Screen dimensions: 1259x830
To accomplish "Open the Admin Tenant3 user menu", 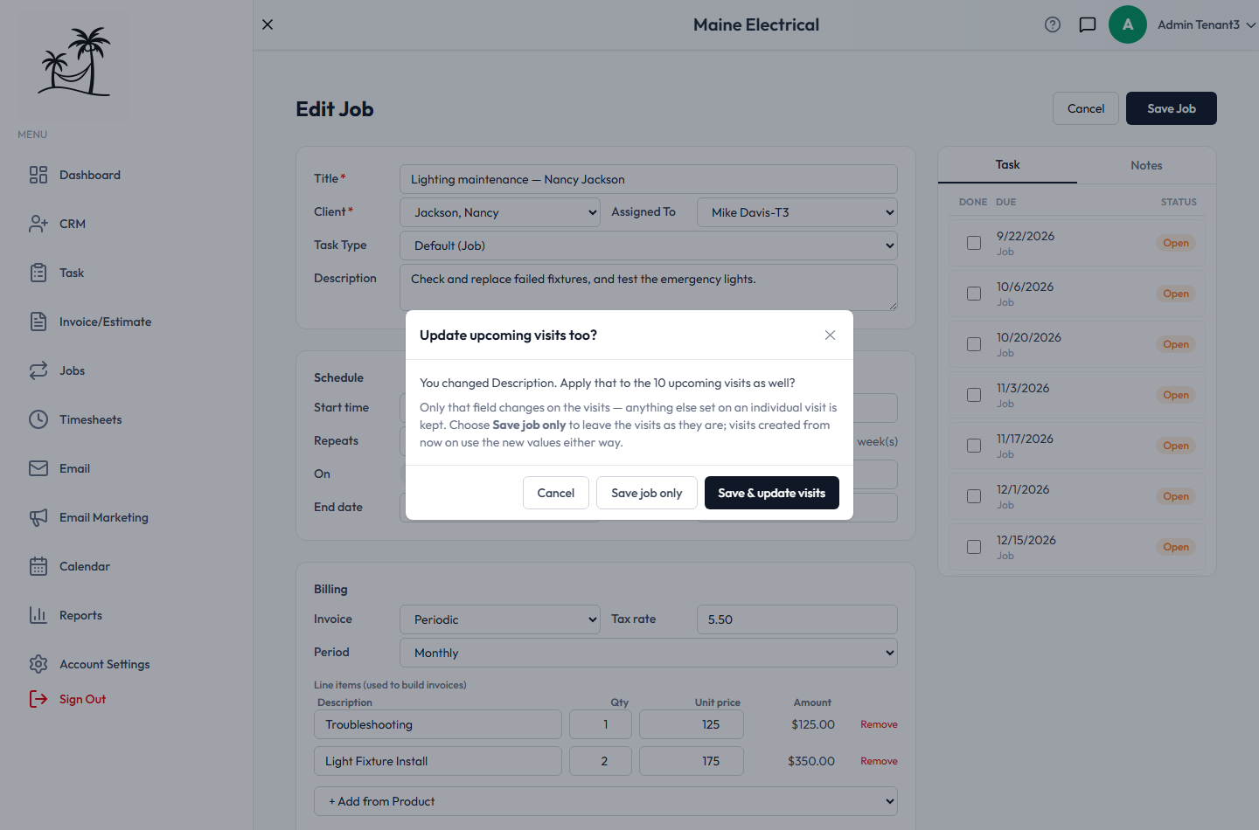I will (x=1207, y=24).
